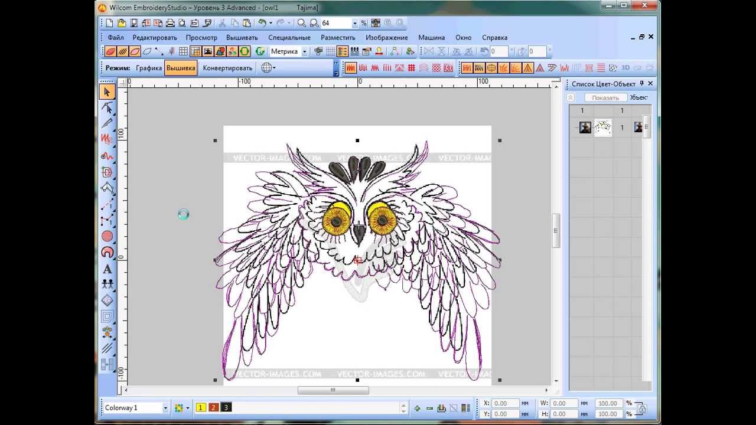Screen dimensions: 756x425
Task: Toggle proportional scaling lock icon
Action: (x=641, y=408)
